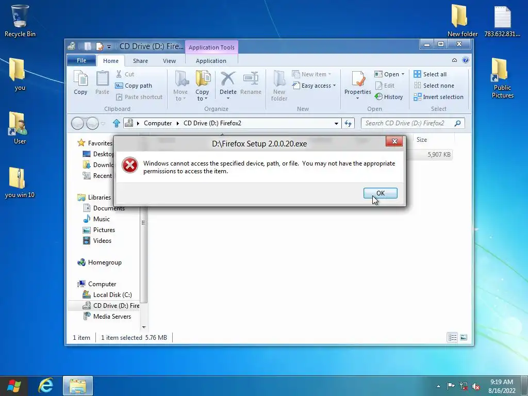528x396 pixels.
Task: Switch to Details view icon in status bar
Action: click(452, 337)
